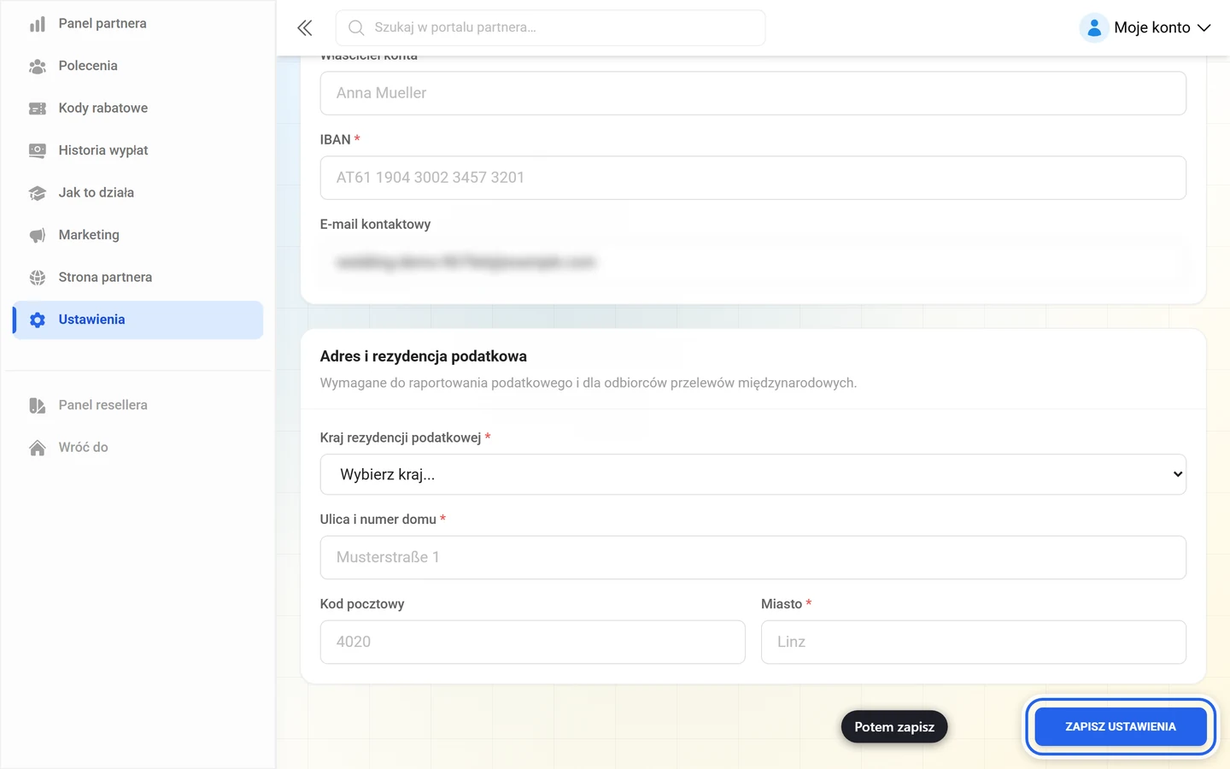
Task: Focus the partner portal search field
Action: tap(551, 28)
